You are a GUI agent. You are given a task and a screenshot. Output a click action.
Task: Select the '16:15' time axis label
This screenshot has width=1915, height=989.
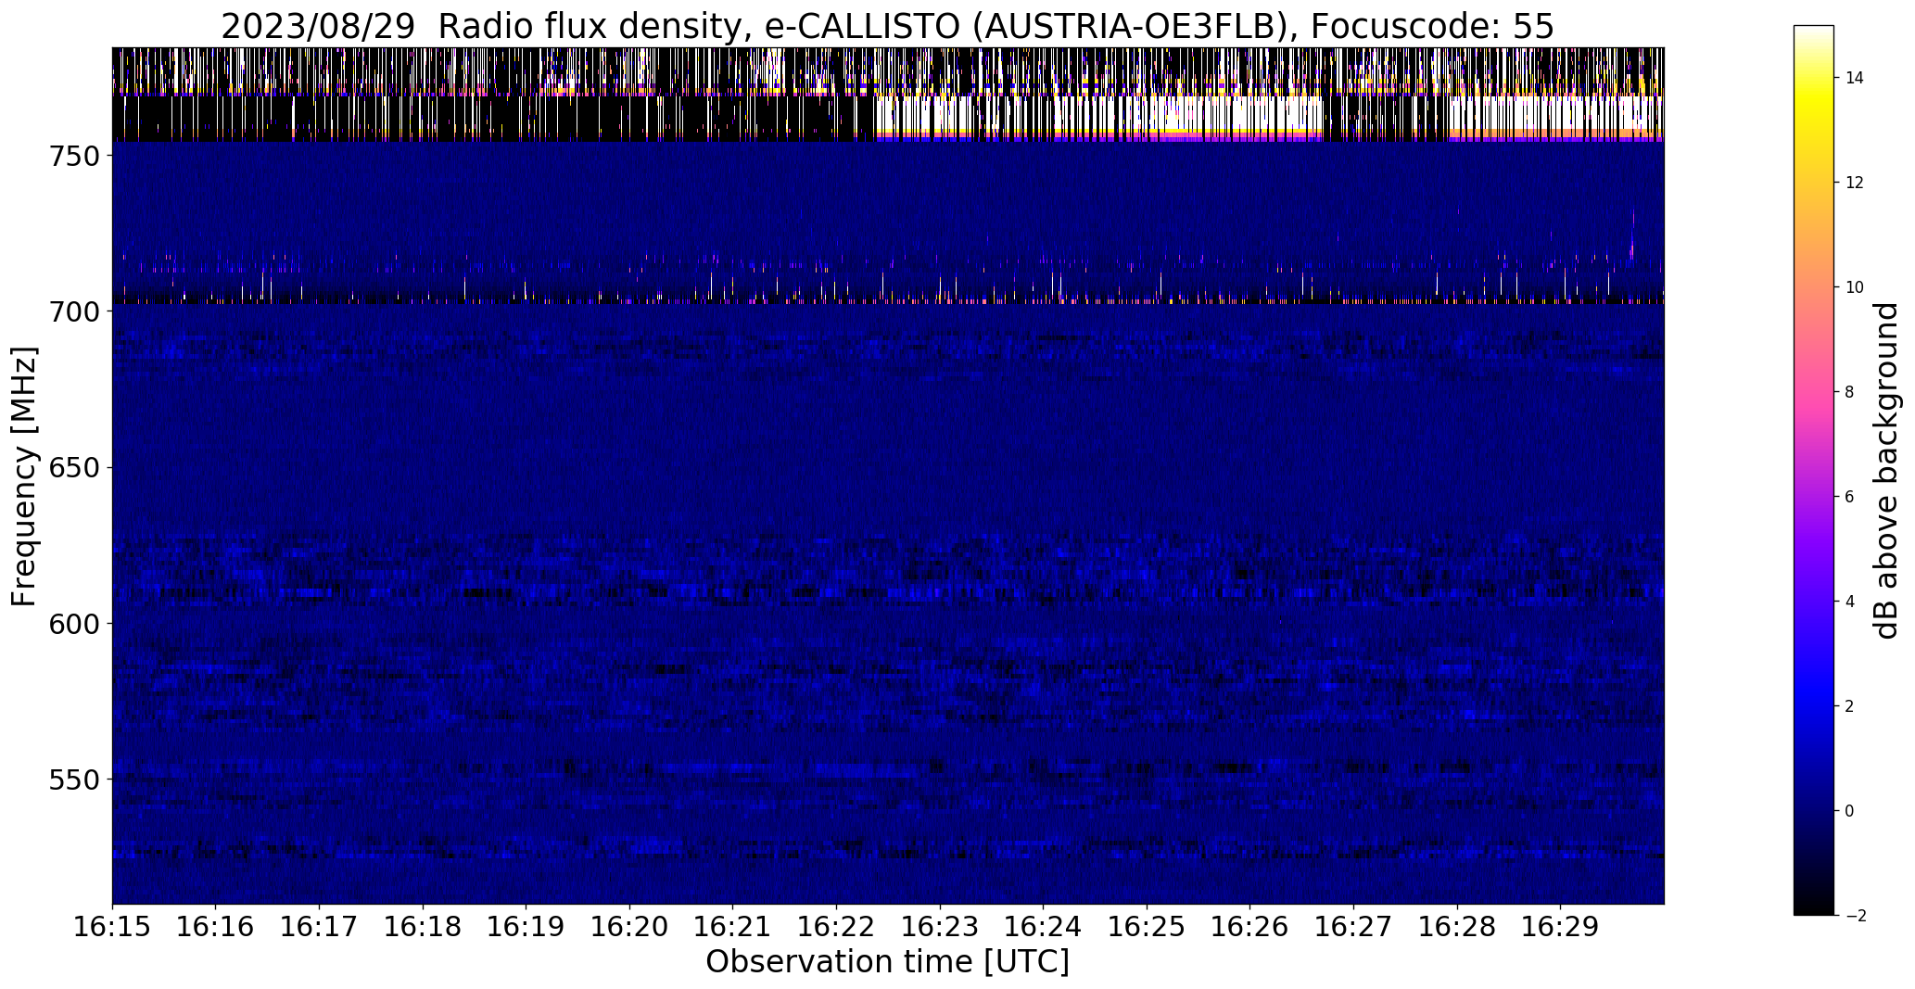(x=112, y=927)
